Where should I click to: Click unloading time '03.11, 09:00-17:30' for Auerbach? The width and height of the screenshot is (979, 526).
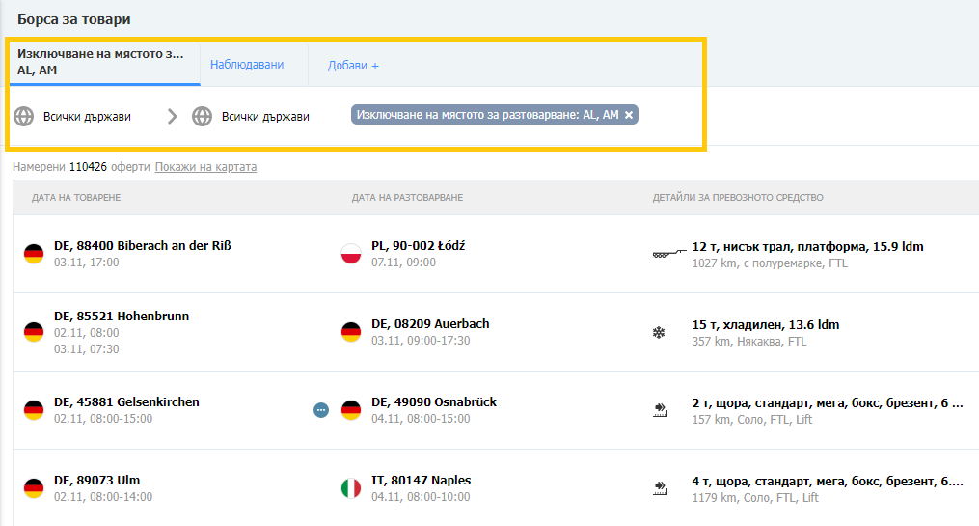pyautogui.click(x=421, y=341)
